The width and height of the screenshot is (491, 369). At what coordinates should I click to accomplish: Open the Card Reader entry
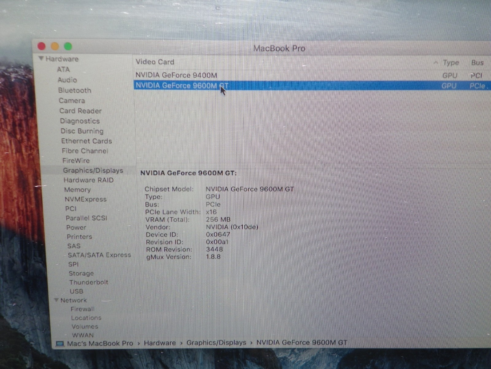(x=80, y=111)
